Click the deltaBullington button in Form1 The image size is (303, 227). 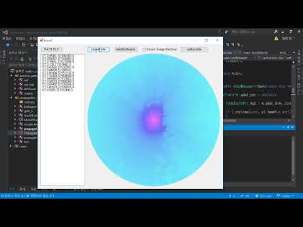pos(126,49)
